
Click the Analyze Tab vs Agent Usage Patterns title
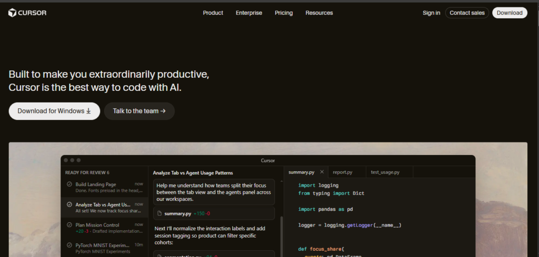(x=193, y=173)
